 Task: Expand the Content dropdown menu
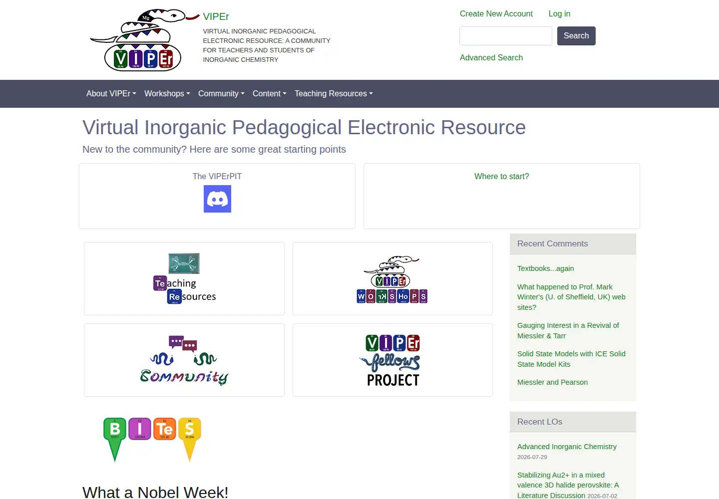(x=269, y=94)
